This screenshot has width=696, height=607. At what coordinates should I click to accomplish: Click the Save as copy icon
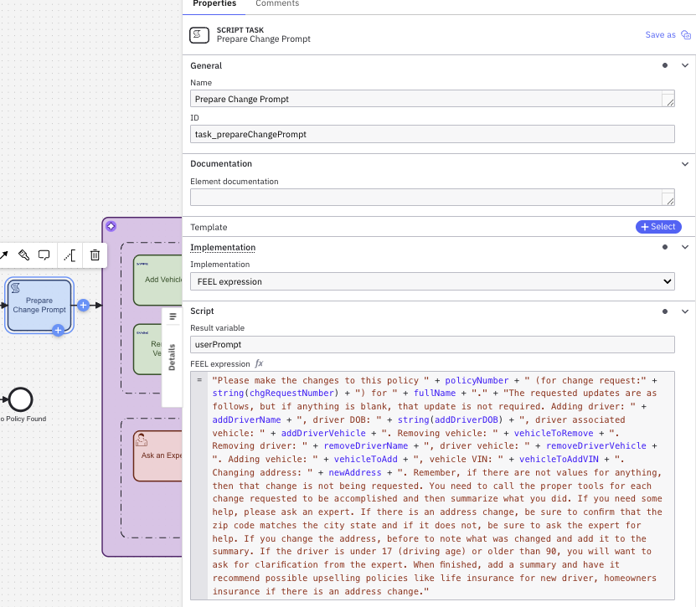[x=688, y=34]
